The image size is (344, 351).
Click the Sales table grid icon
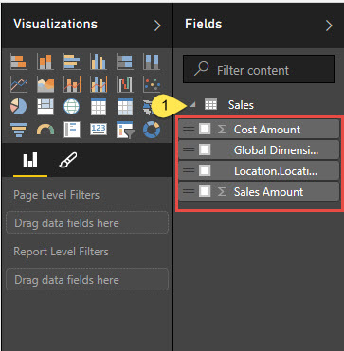(x=210, y=105)
